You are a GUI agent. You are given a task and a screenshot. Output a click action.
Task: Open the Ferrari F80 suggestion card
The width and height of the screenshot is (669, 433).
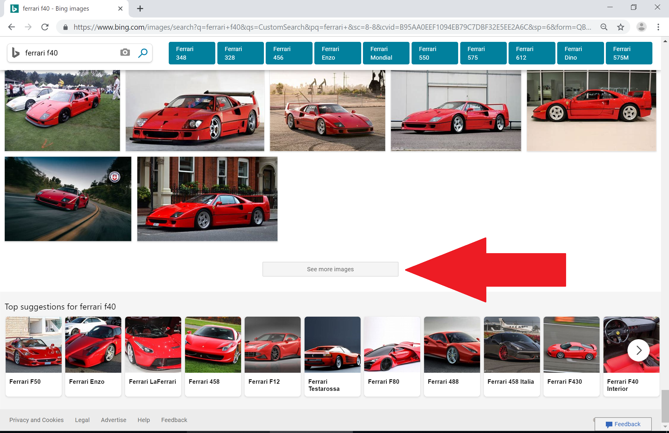click(x=392, y=356)
